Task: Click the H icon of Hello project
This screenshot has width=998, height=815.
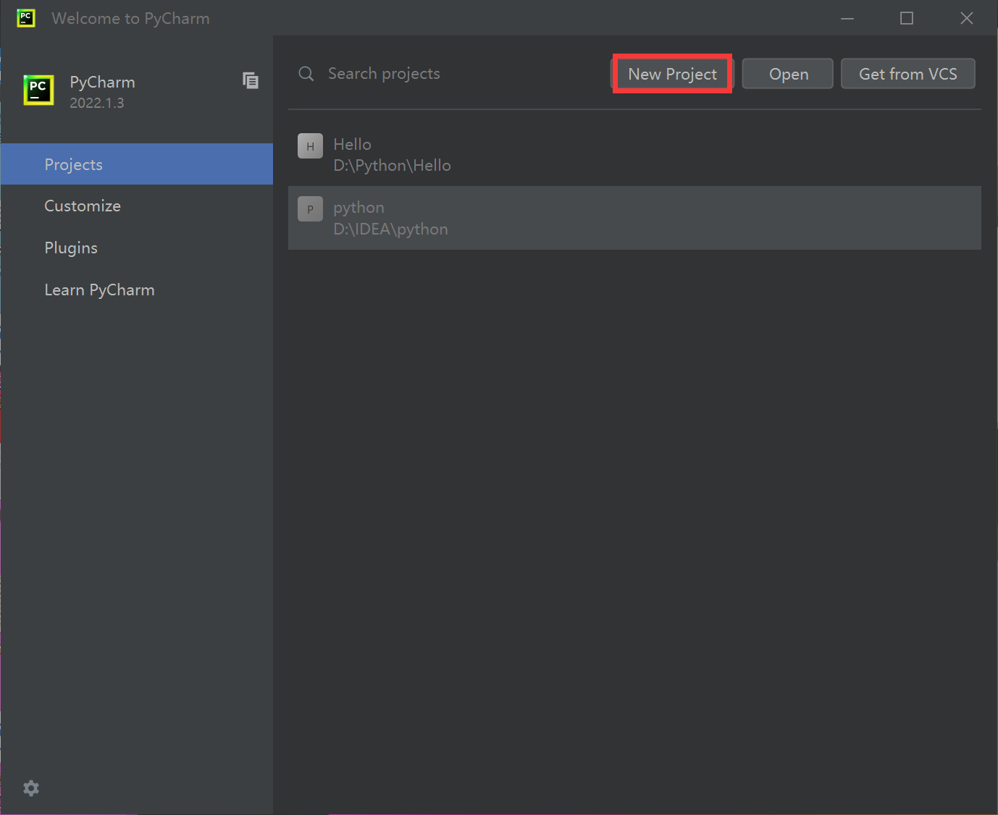Action: 310,146
